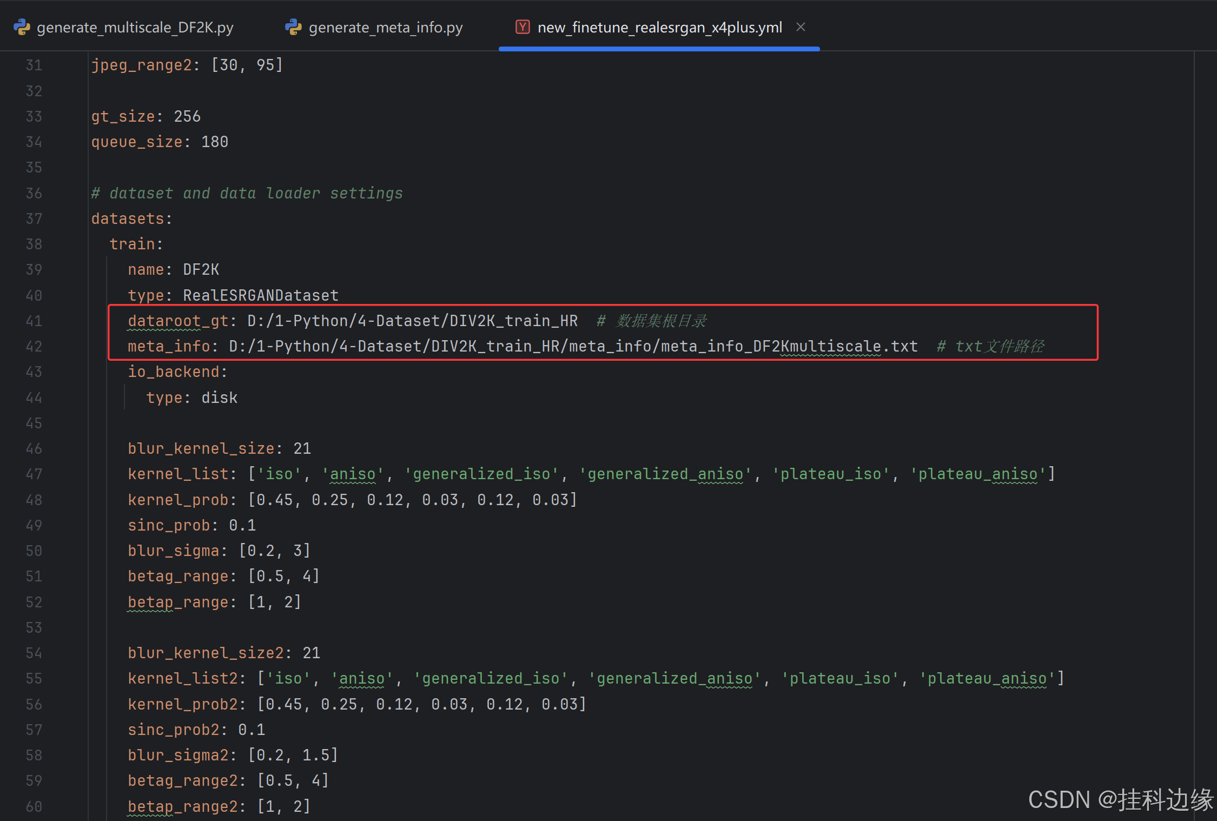Click Python icon on generate_meta_info.py tab
1217x821 pixels.
pos(293,27)
